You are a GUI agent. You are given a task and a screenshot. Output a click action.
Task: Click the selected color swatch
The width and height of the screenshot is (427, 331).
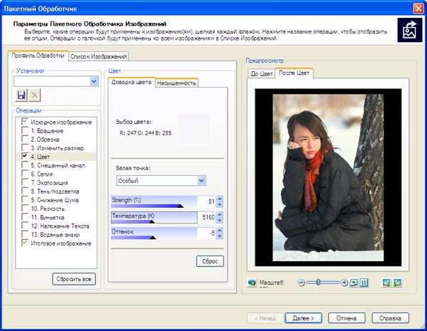point(194,128)
